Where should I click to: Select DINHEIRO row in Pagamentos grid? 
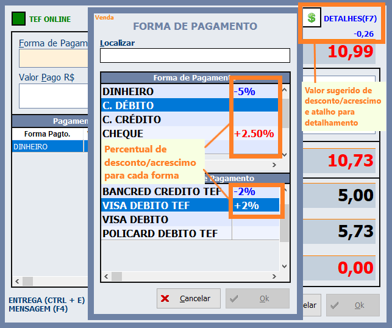(x=48, y=147)
